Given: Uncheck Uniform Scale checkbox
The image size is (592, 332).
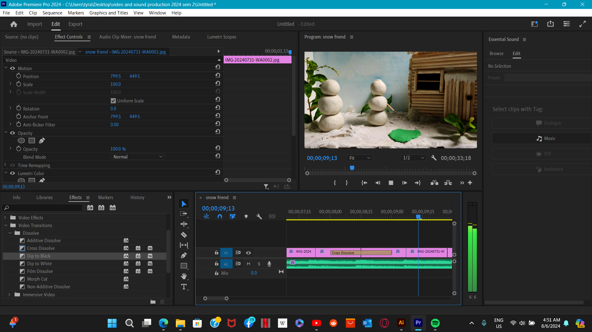Looking at the screenshot, I should coord(113,101).
